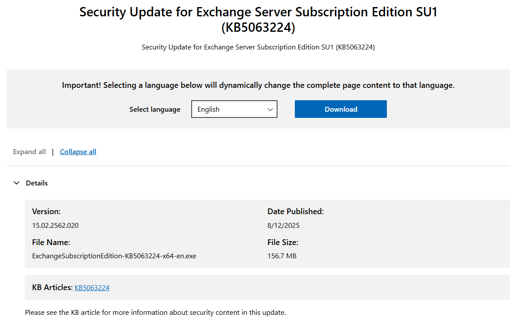Click the Expand all link
The image size is (521, 321).
29,152
